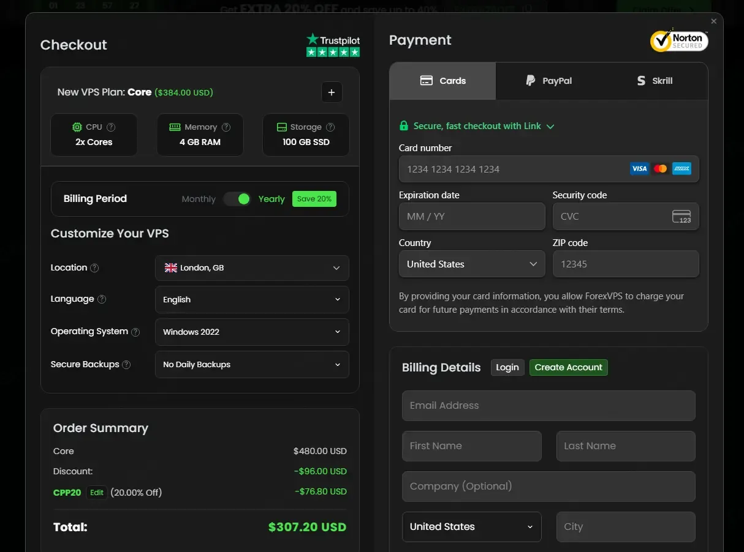
Task: Focus the ZIP code field
Action: [626, 264]
